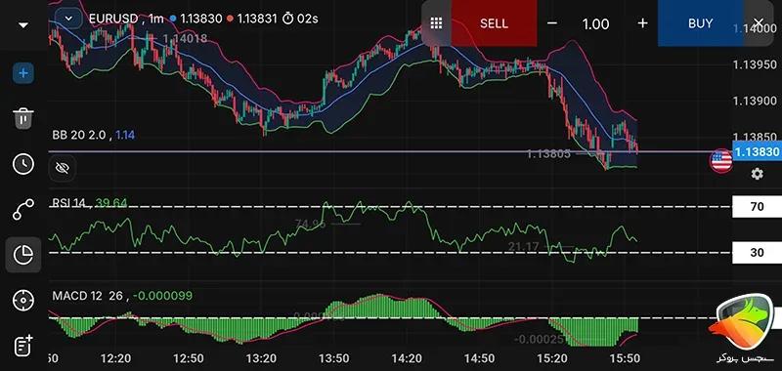Viewport: 782px width, 371px height.
Task: Hit the blue BUY button
Action: 700,23
